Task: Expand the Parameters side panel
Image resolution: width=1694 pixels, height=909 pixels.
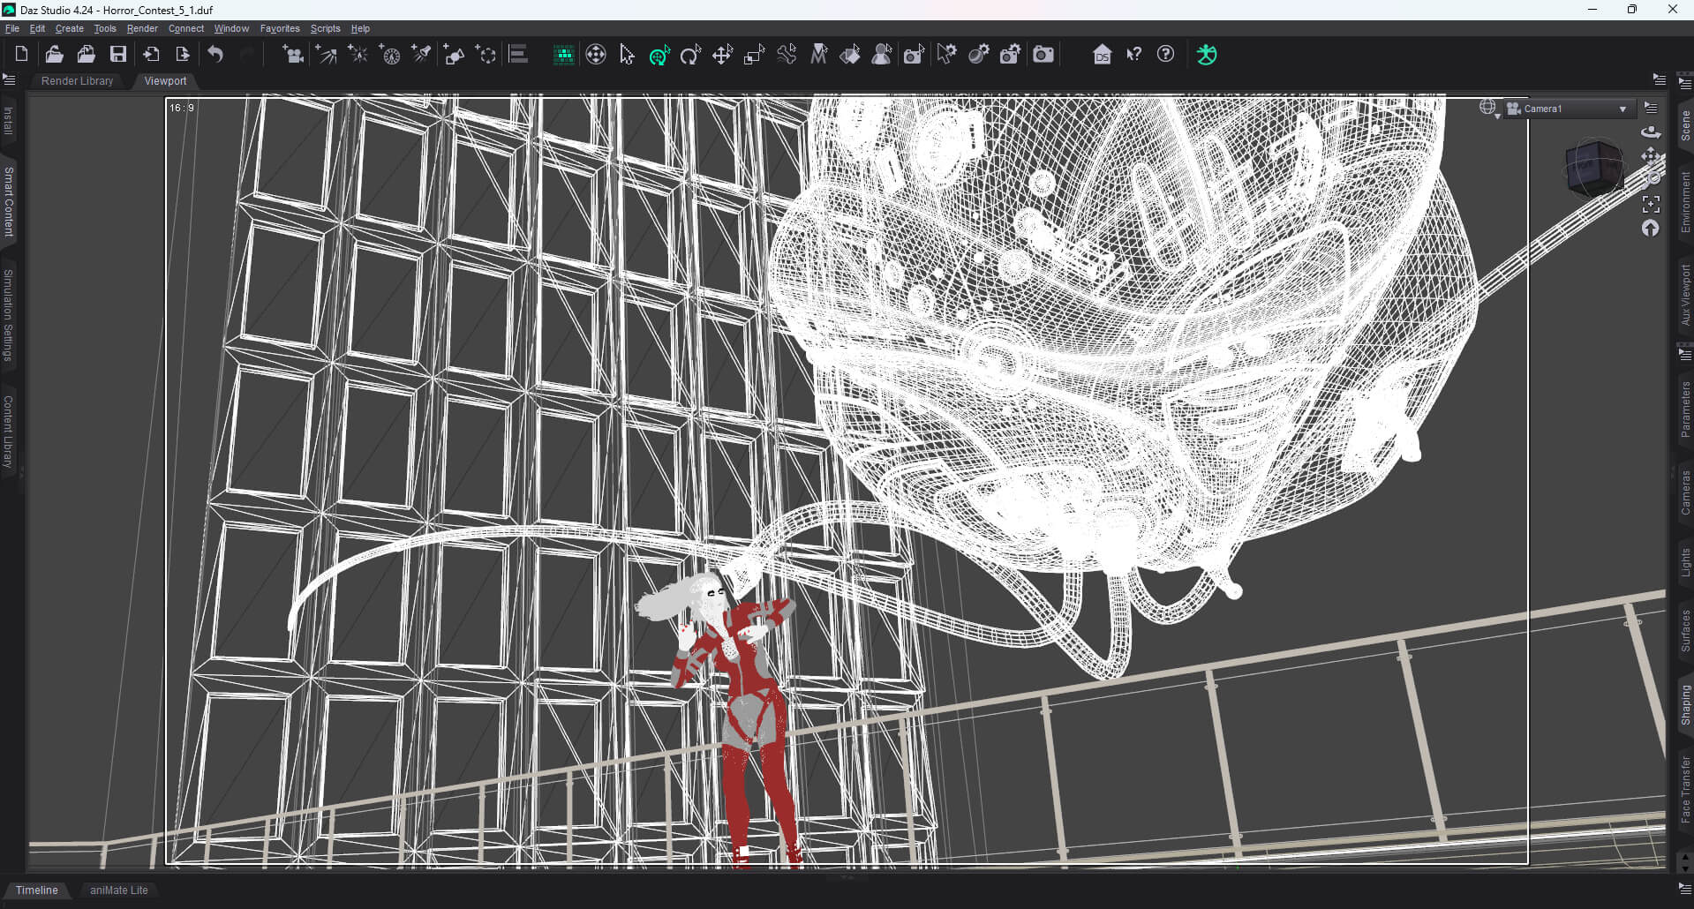Action: 1685,409
